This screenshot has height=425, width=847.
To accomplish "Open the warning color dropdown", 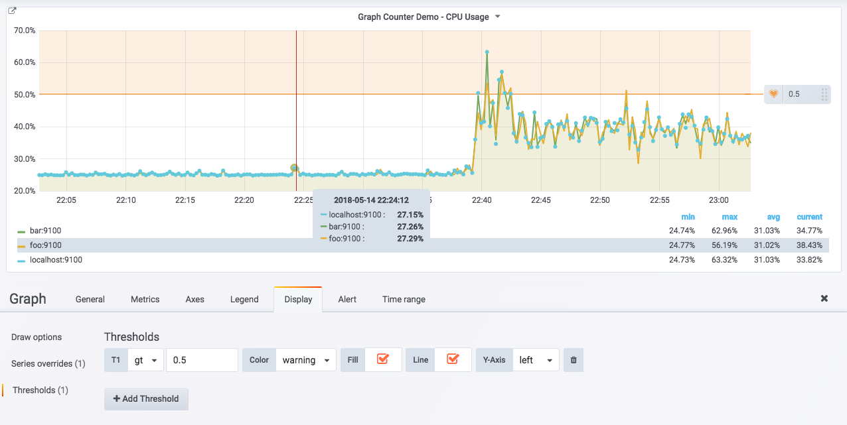I will (x=305, y=360).
